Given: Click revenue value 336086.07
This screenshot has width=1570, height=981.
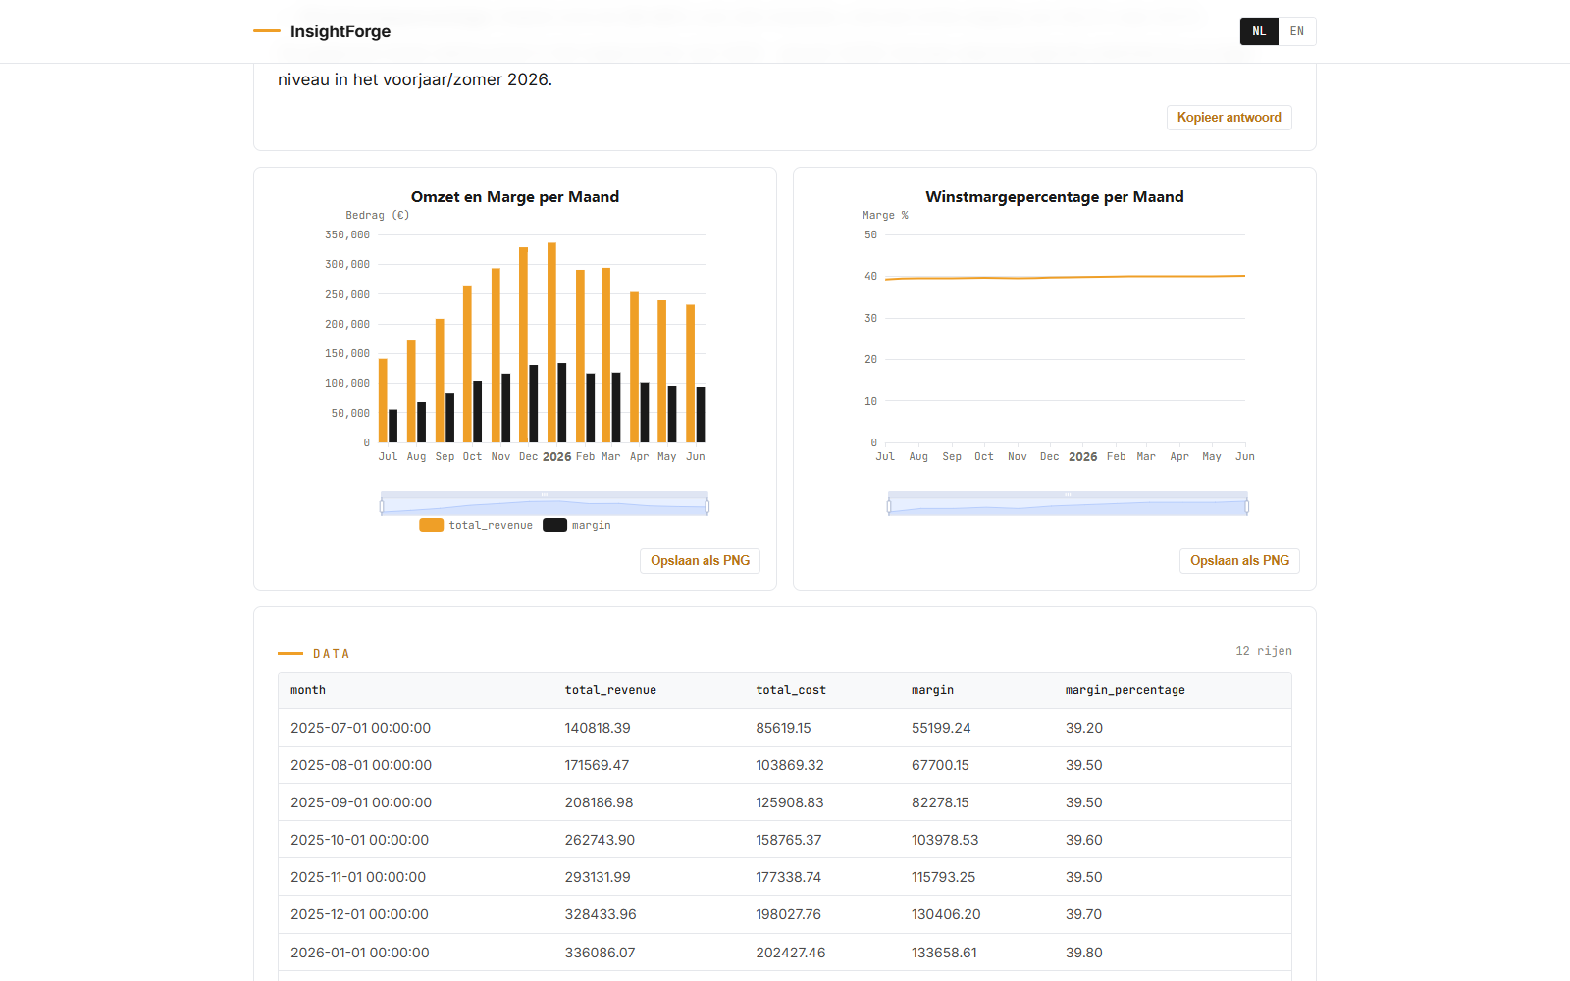Looking at the screenshot, I should (x=601, y=953).
